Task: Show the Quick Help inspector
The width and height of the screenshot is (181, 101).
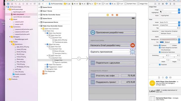Action: point(159,4)
